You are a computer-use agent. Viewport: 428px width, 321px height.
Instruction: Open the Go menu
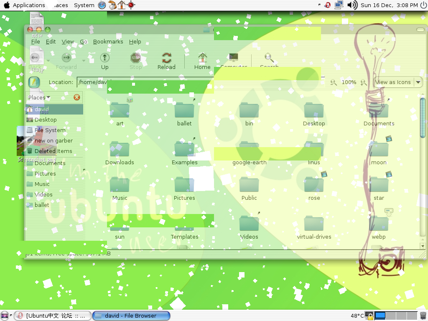click(84, 41)
